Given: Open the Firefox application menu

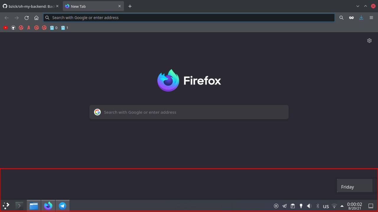Looking at the screenshot, I should (371, 18).
